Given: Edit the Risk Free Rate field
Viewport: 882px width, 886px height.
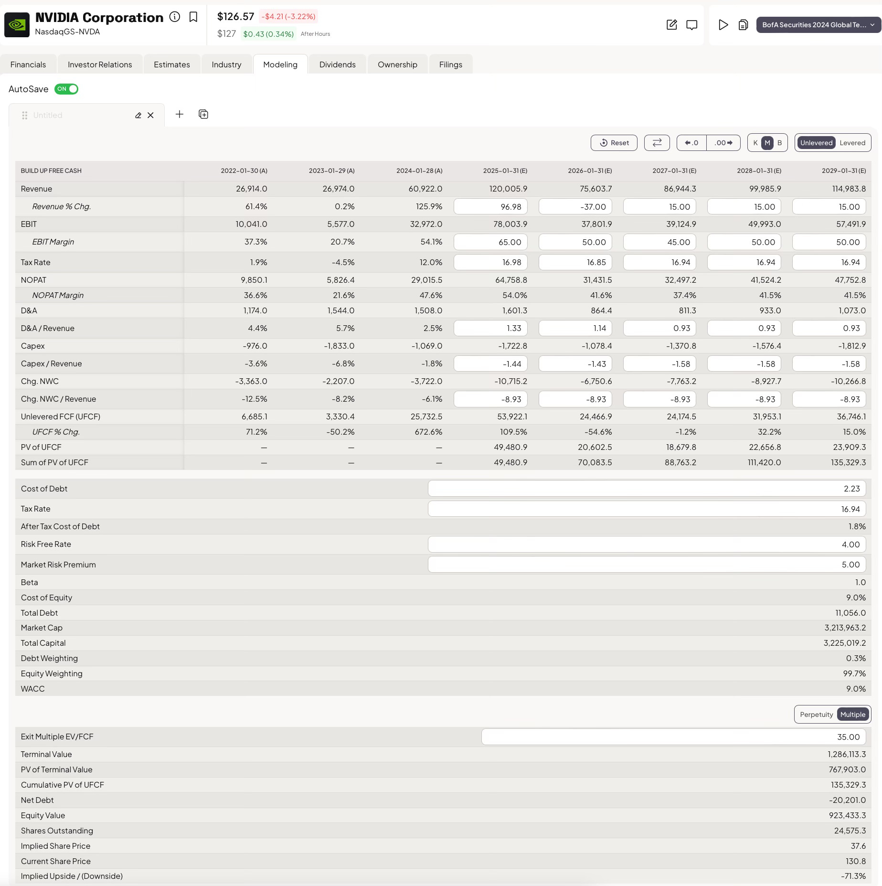Looking at the screenshot, I should tap(647, 544).
